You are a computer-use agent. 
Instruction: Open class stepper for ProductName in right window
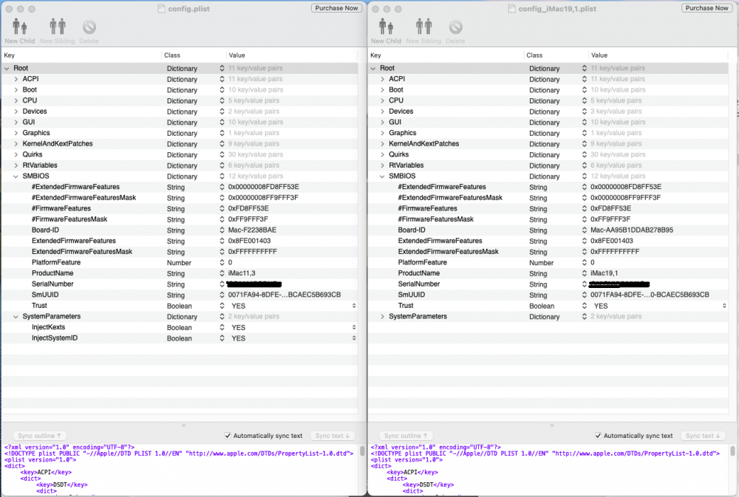[585, 273]
